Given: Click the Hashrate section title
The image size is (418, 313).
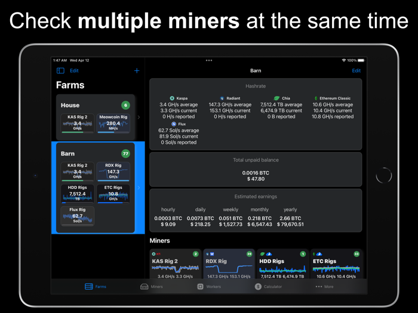Looking at the screenshot, I should pos(256,86).
